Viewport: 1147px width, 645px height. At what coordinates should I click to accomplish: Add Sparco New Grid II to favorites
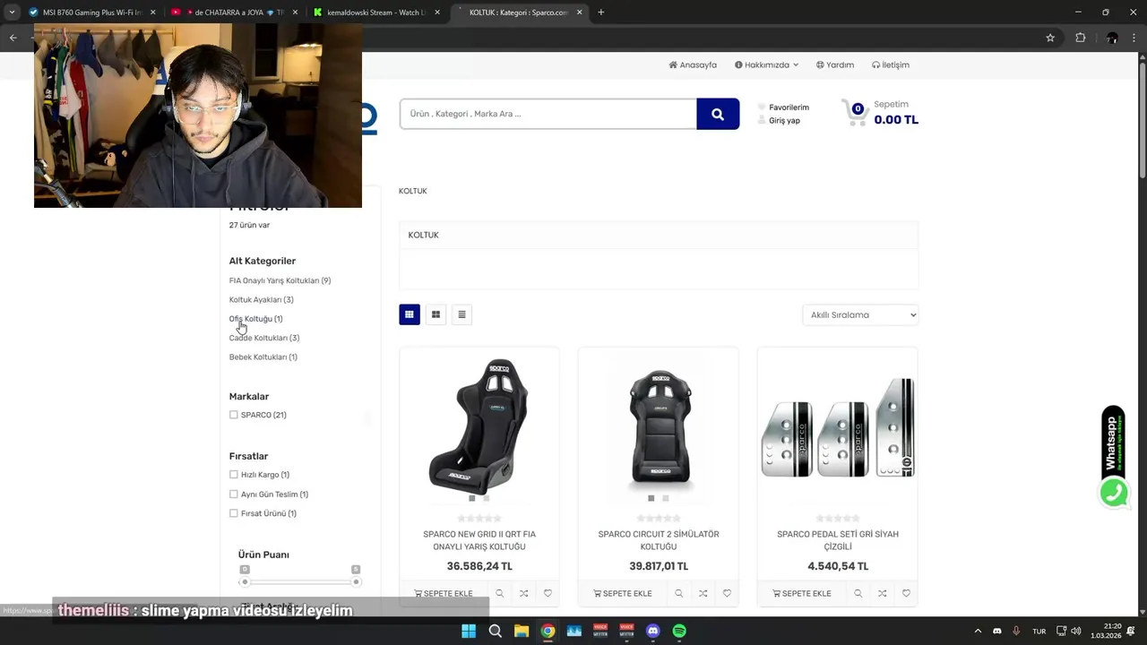(x=548, y=593)
